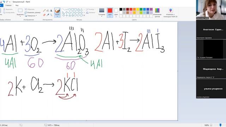
Task: Expand the shapes gallery more arrow
Action: [x=84, y=16]
